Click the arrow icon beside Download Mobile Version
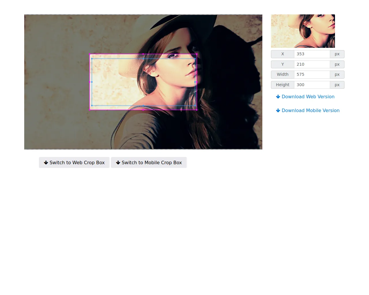369x295 pixels. coord(278,111)
